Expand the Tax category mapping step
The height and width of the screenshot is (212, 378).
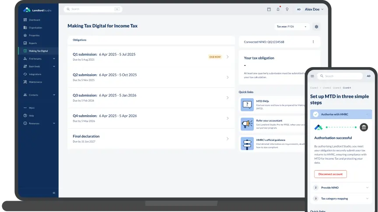[x=341, y=198]
